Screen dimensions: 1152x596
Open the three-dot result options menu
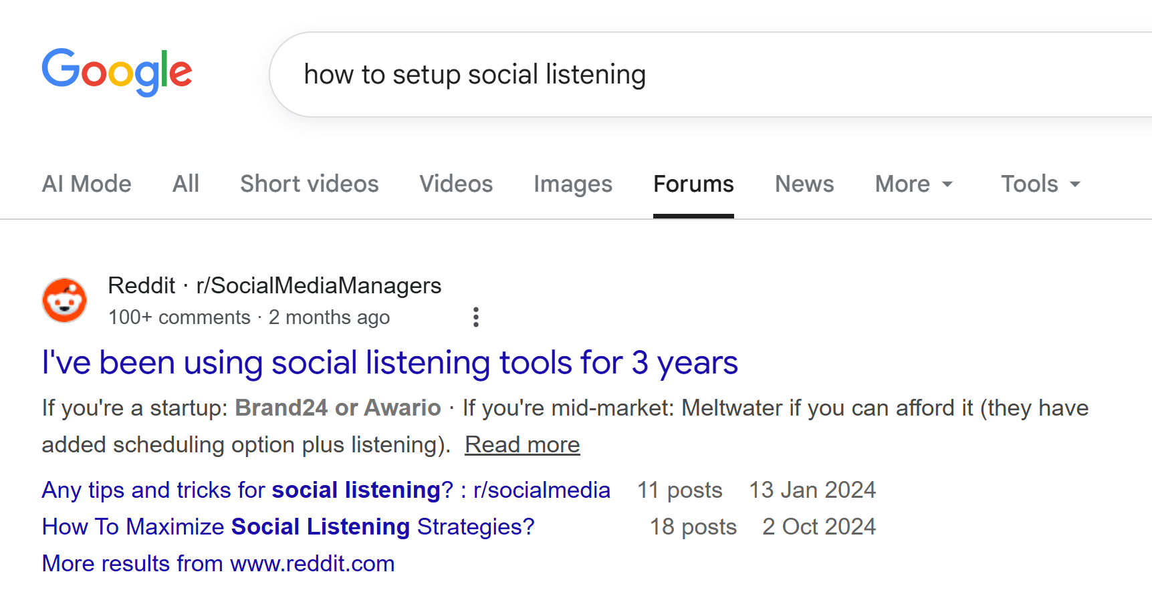pos(475,317)
